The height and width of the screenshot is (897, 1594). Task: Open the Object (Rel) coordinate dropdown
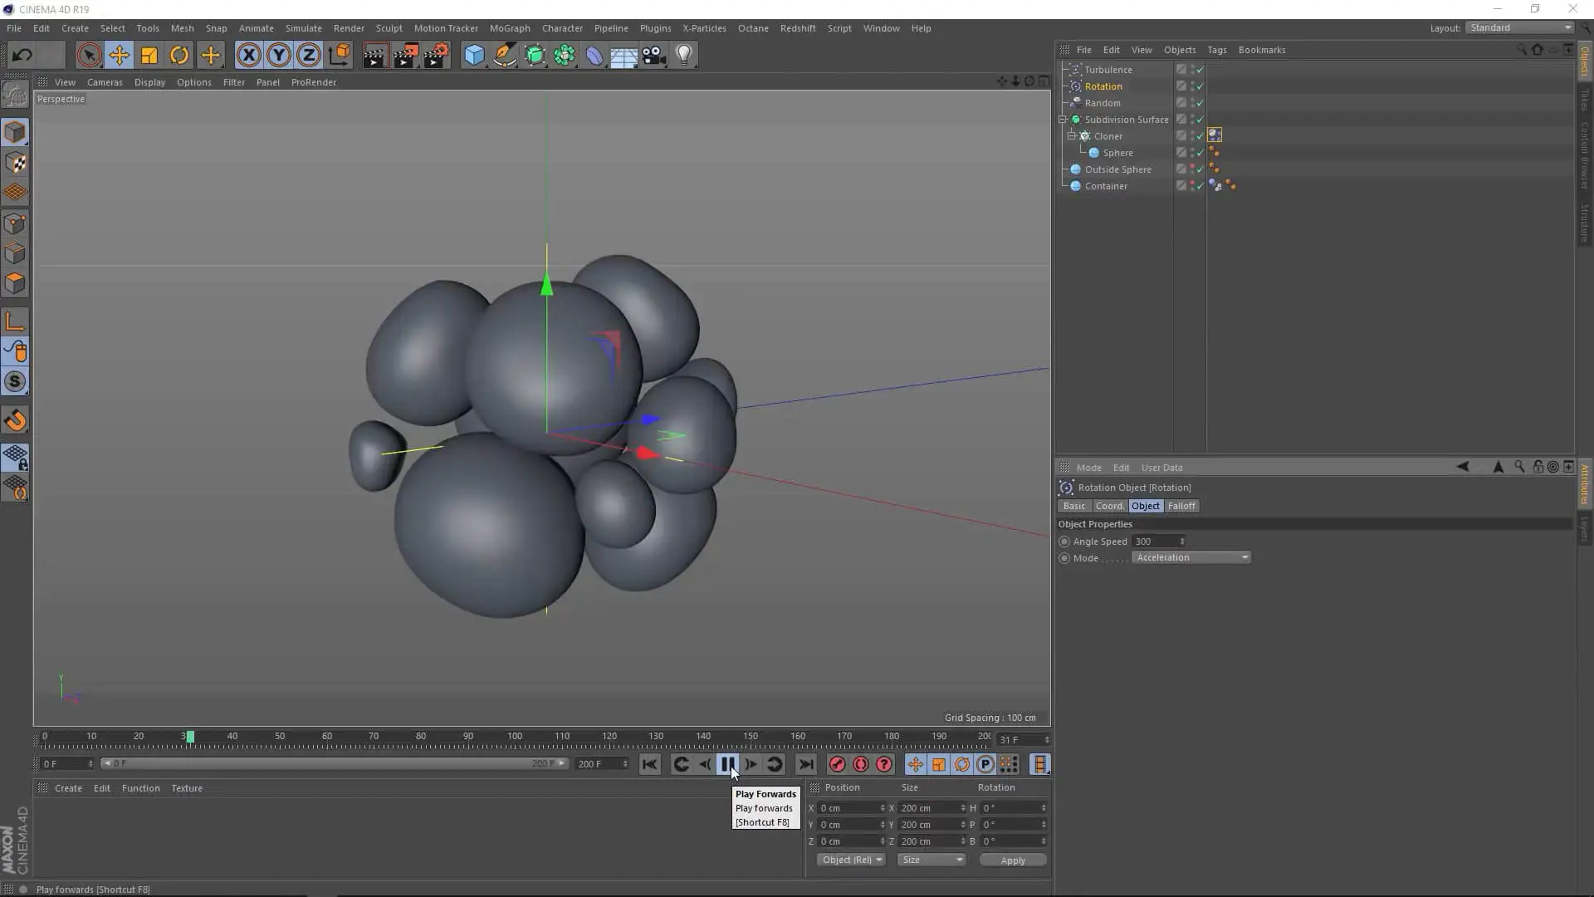851,860
